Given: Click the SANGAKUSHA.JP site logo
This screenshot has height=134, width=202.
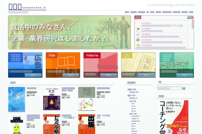Looking at the screenshot, I should click(x=27, y=7).
